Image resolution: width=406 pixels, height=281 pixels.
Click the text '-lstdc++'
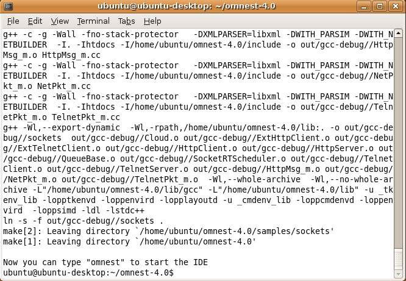(126, 210)
